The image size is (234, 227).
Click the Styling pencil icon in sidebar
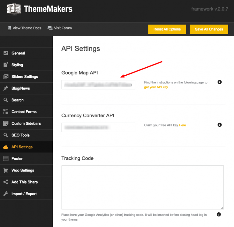[x=6, y=65]
